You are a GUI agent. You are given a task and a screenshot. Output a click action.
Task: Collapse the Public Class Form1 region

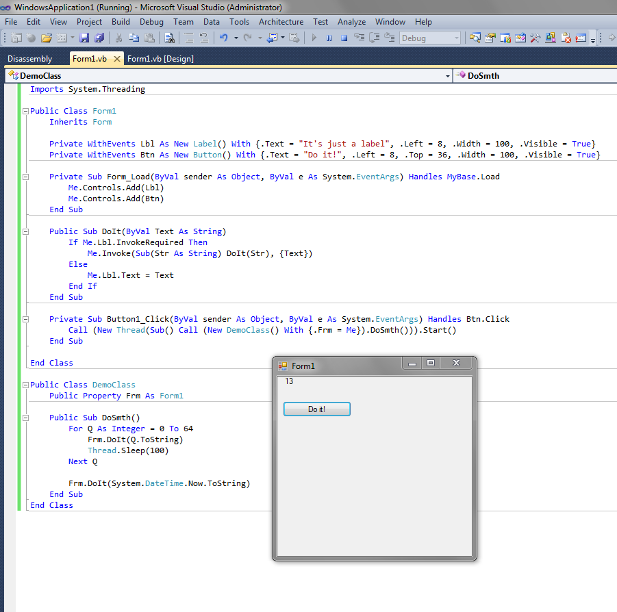click(25, 111)
